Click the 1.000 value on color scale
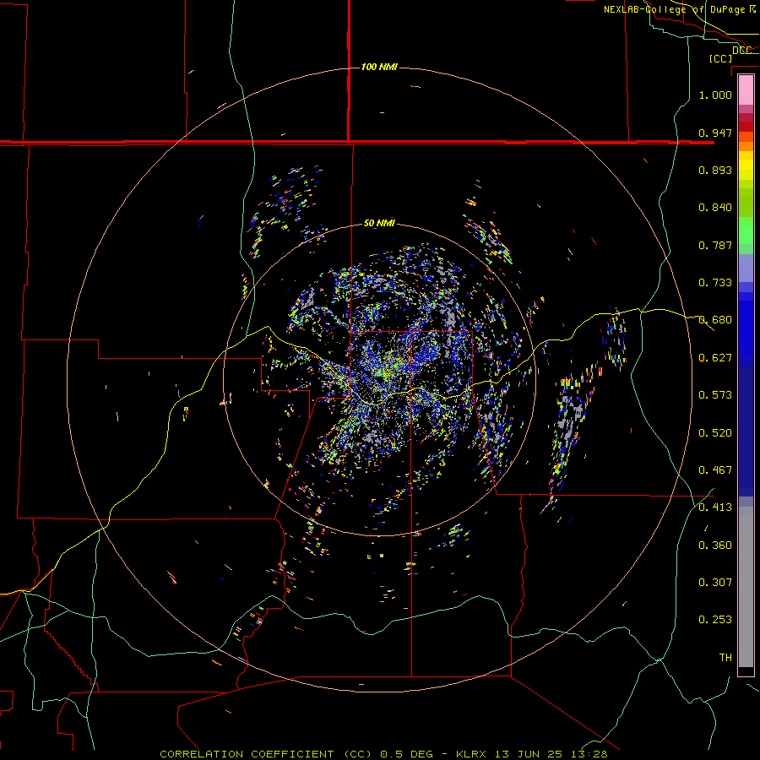Screen dimensions: 760x760 715,95
